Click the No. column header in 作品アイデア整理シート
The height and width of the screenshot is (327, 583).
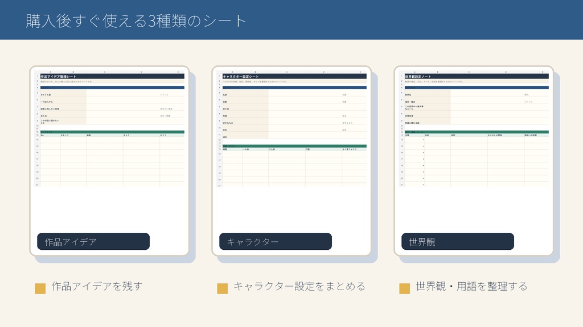(50, 135)
